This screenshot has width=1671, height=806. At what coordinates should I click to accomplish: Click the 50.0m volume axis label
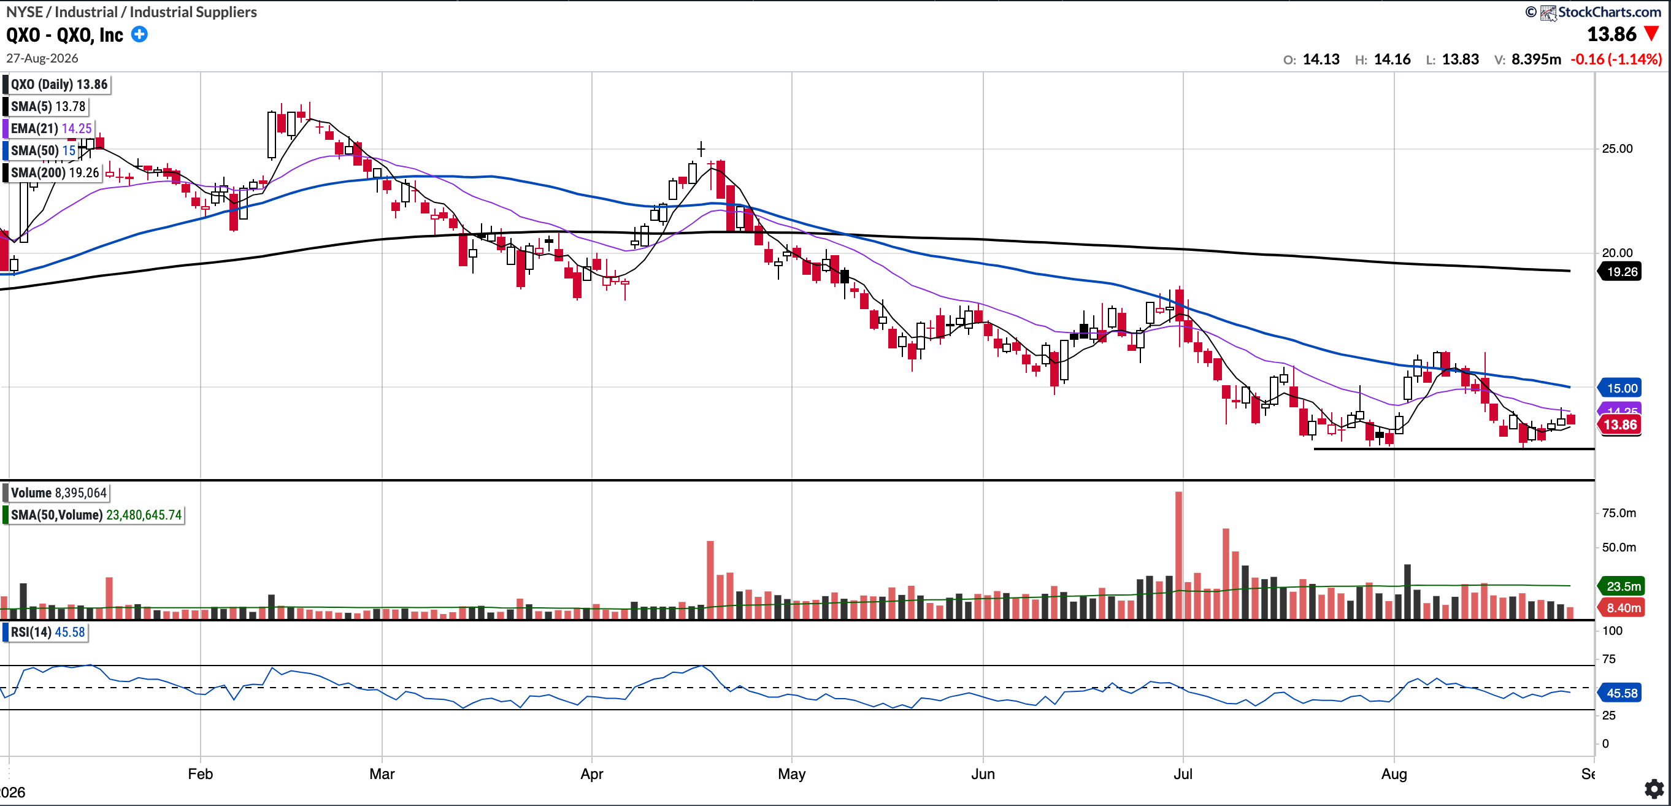[x=1619, y=548]
